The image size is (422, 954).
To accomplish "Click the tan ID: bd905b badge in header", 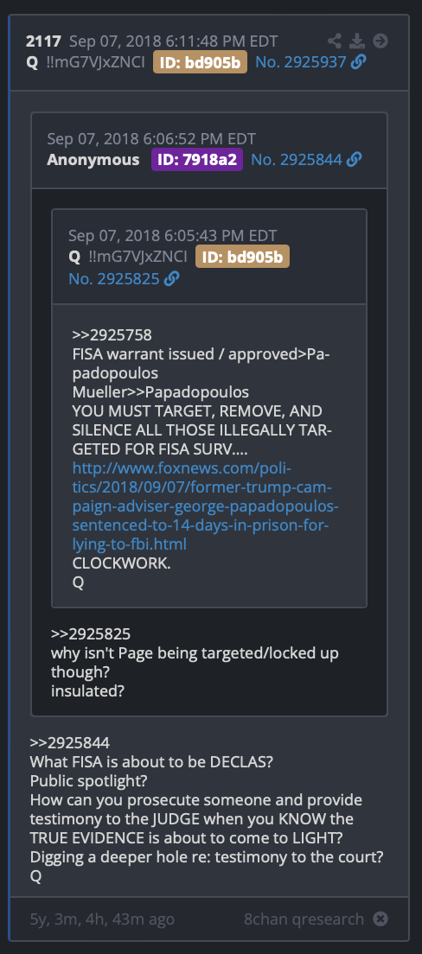I will [x=200, y=61].
